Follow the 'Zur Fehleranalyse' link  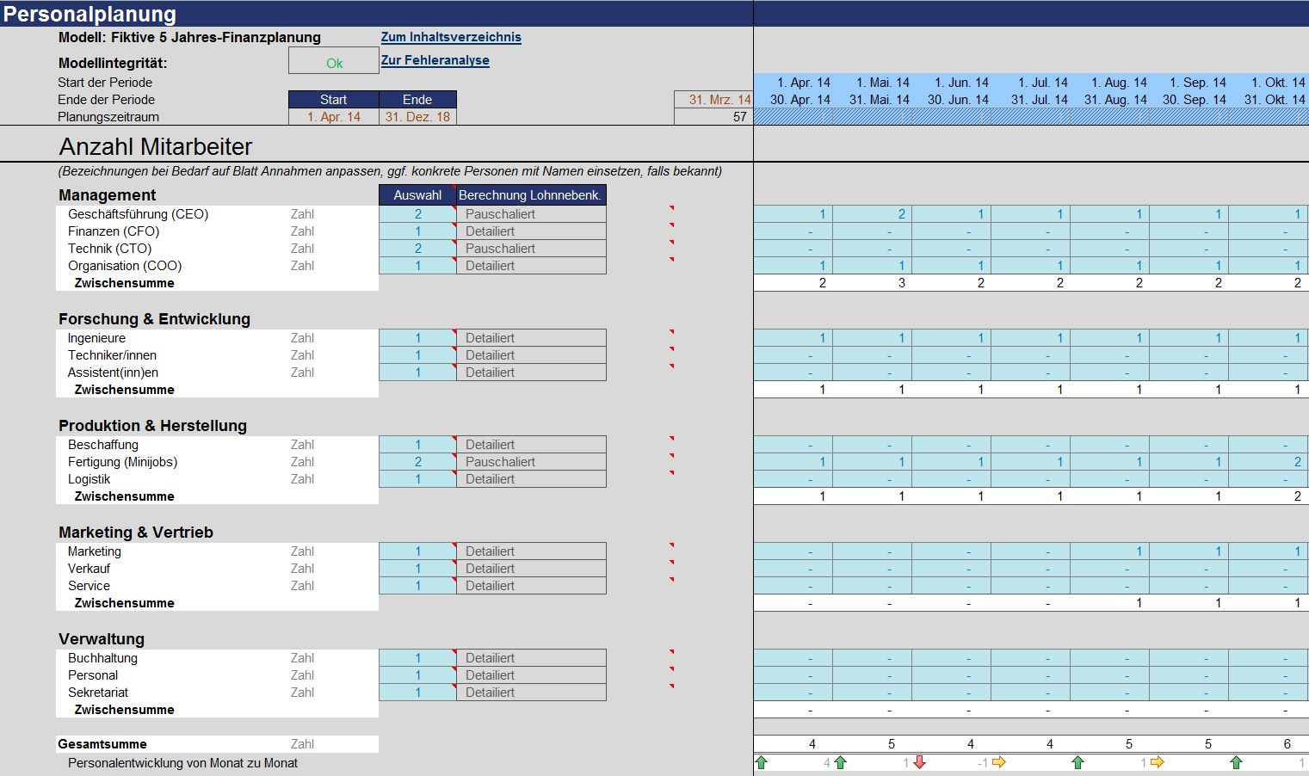[435, 60]
